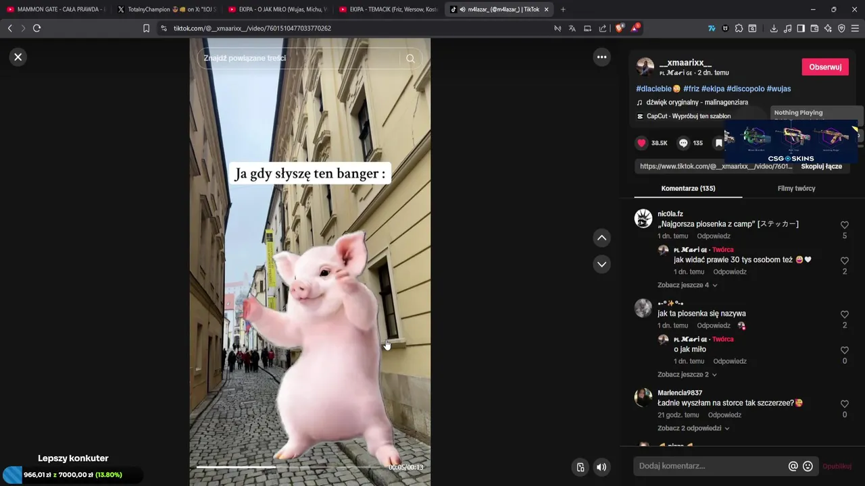Reload the page
Screen dimensions: 865x486
36,28
